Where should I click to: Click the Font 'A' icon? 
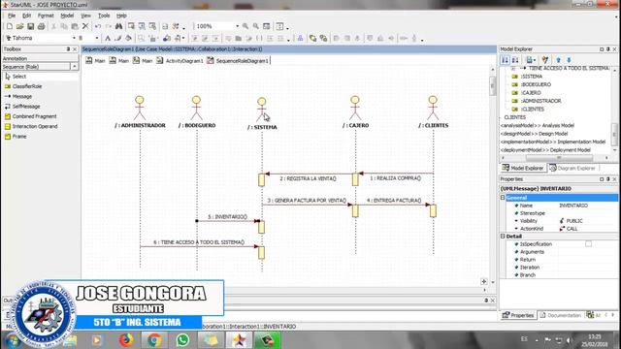(x=108, y=39)
